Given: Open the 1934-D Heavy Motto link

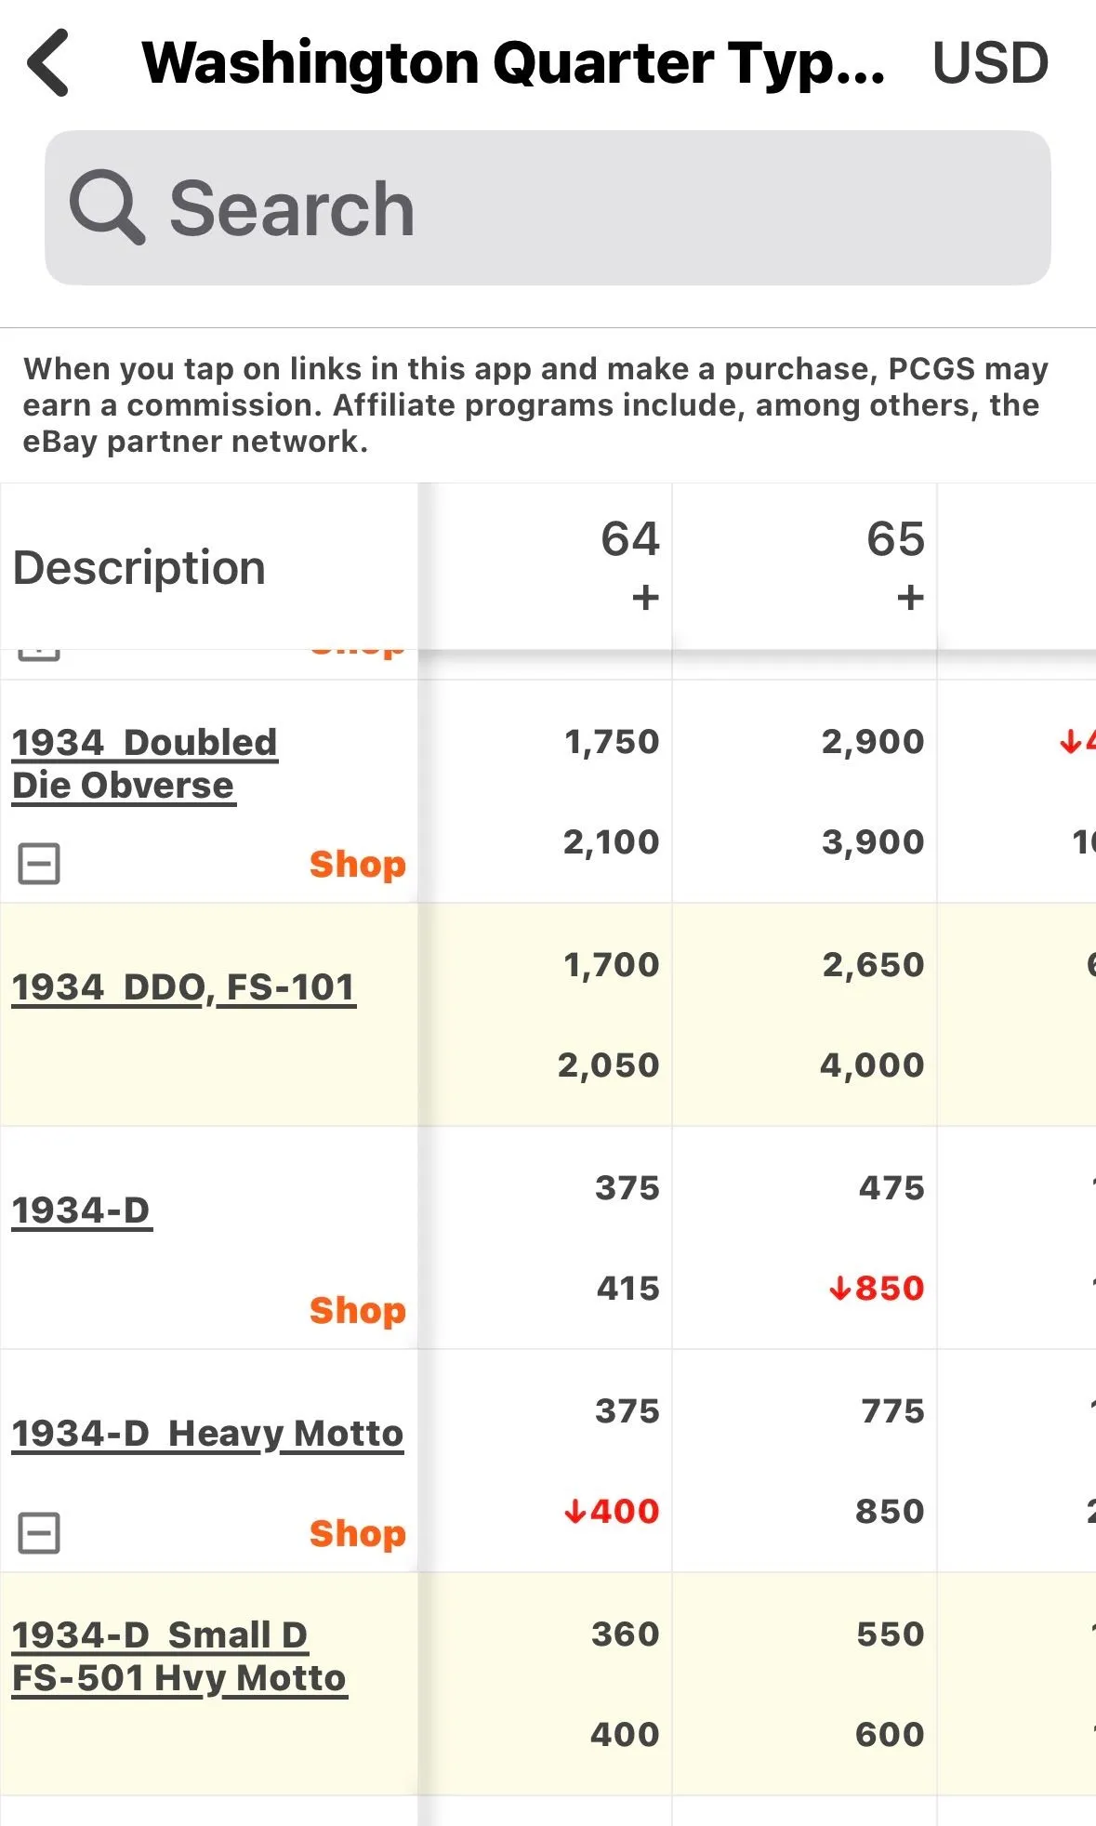Looking at the screenshot, I should pyautogui.click(x=207, y=1433).
